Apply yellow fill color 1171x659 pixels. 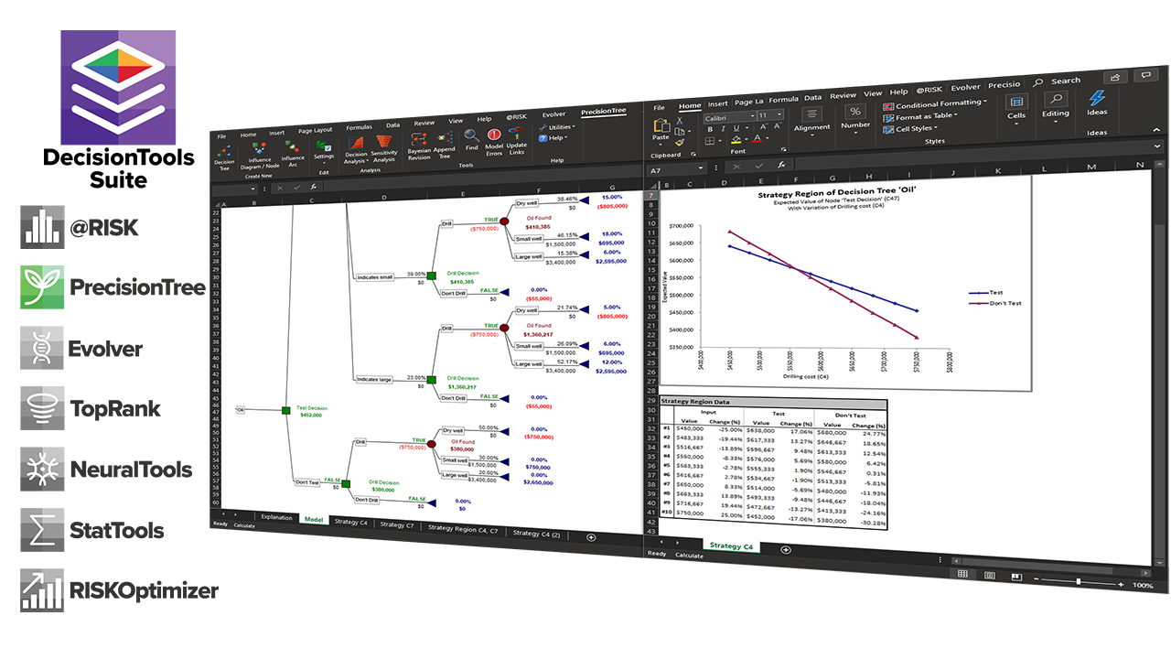pos(735,140)
